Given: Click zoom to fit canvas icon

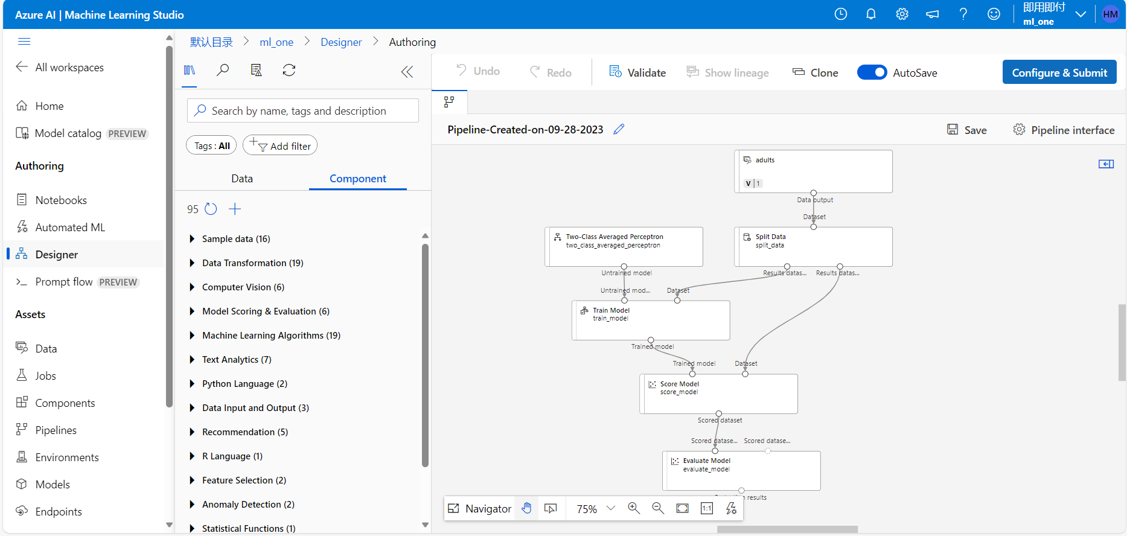Looking at the screenshot, I should click(x=682, y=508).
